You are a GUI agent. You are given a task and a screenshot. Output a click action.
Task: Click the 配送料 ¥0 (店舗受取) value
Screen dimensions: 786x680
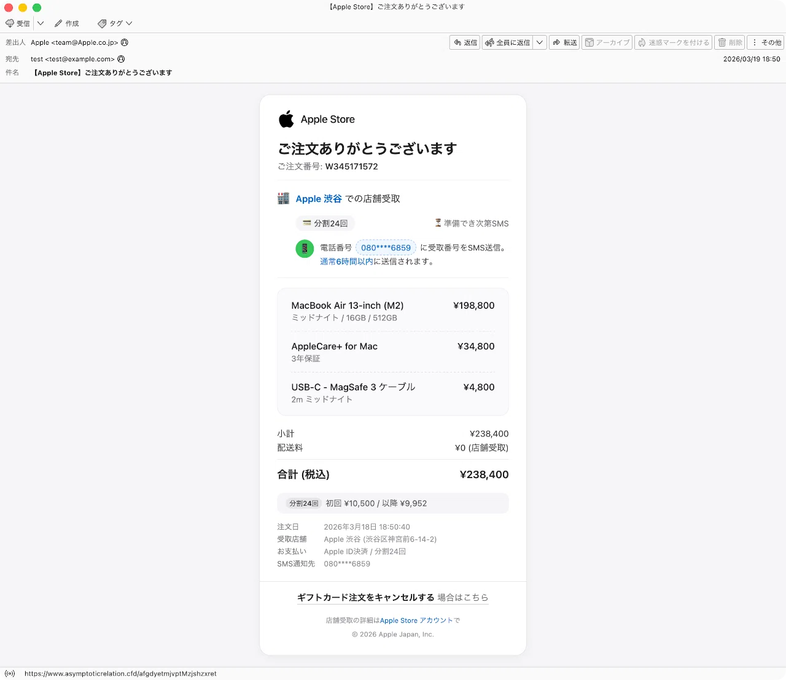pyautogui.click(x=481, y=448)
